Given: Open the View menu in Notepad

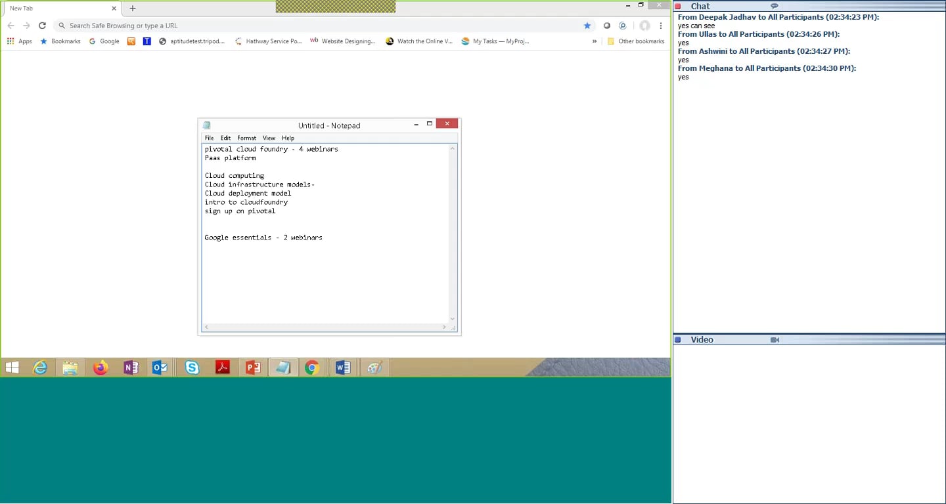Looking at the screenshot, I should [269, 138].
